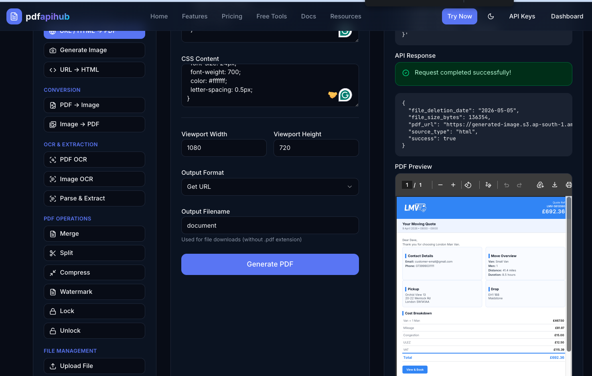The image size is (592, 376).
Task: Click the pdfapihub logo icon
Action: click(14, 16)
